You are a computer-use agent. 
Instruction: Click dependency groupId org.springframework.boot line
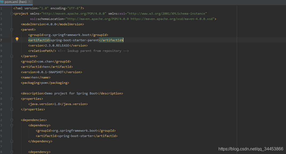76,131
